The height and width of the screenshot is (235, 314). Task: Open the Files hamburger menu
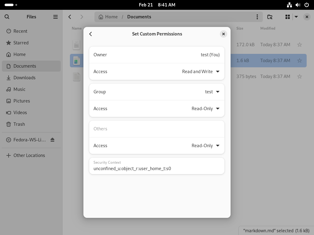pos(56,17)
